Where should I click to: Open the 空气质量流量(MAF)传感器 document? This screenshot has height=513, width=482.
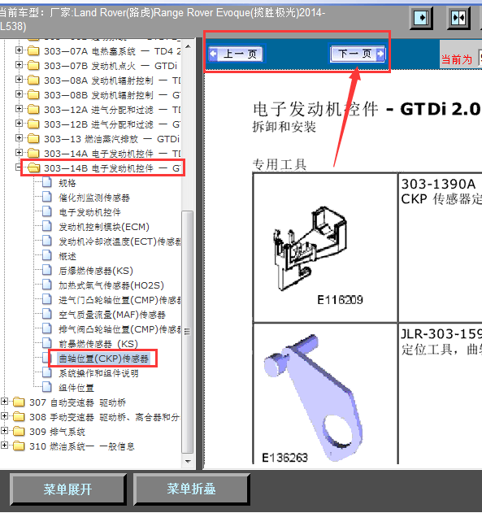pyautogui.click(x=112, y=315)
